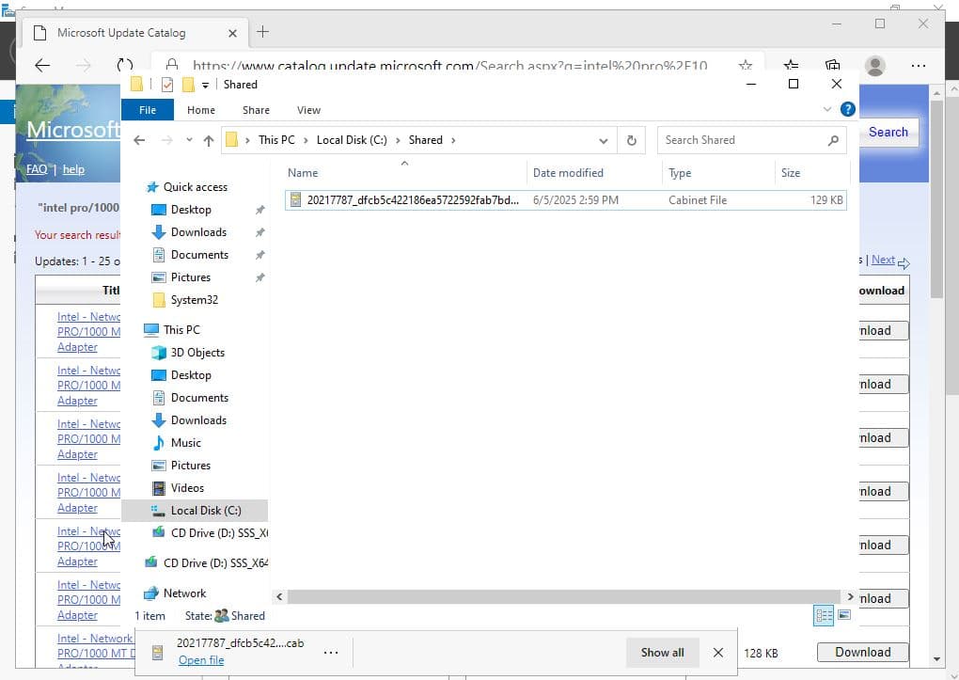
Task: Switch to Large icons view layout icon
Action: 844,615
